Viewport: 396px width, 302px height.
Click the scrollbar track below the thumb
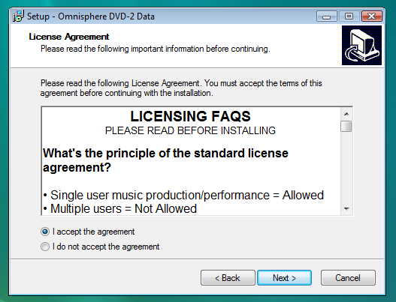346,168
